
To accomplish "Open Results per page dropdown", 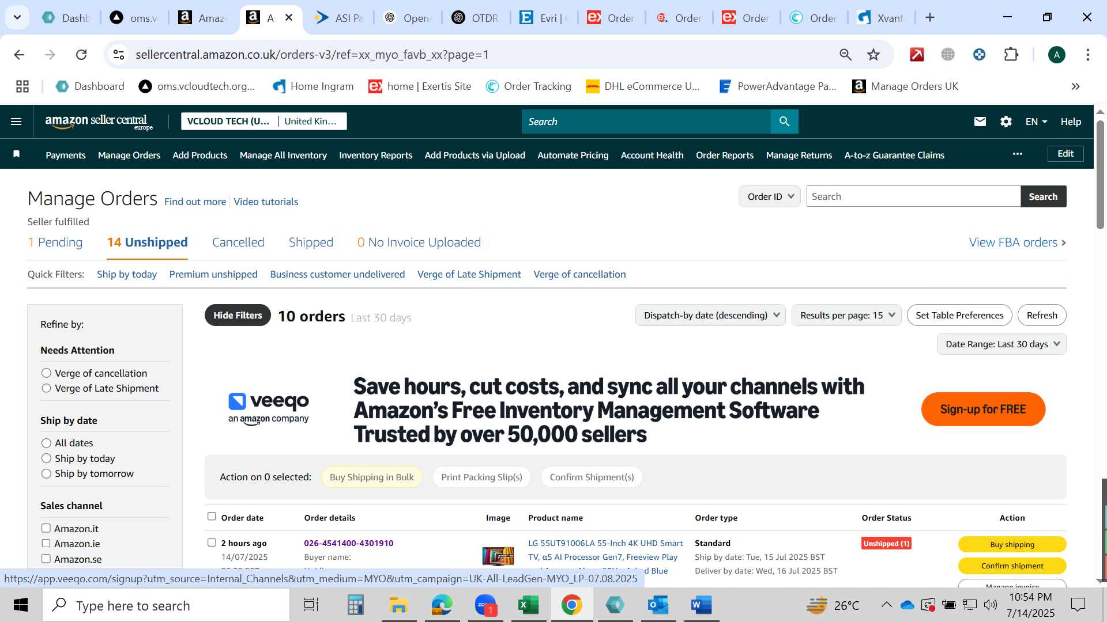I will click(x=846, y=315).
